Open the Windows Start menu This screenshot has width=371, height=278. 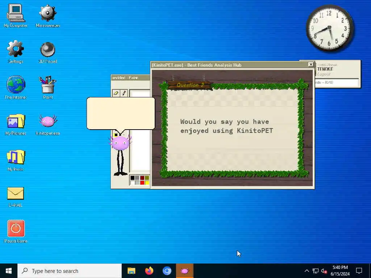(x=9, y=271)
